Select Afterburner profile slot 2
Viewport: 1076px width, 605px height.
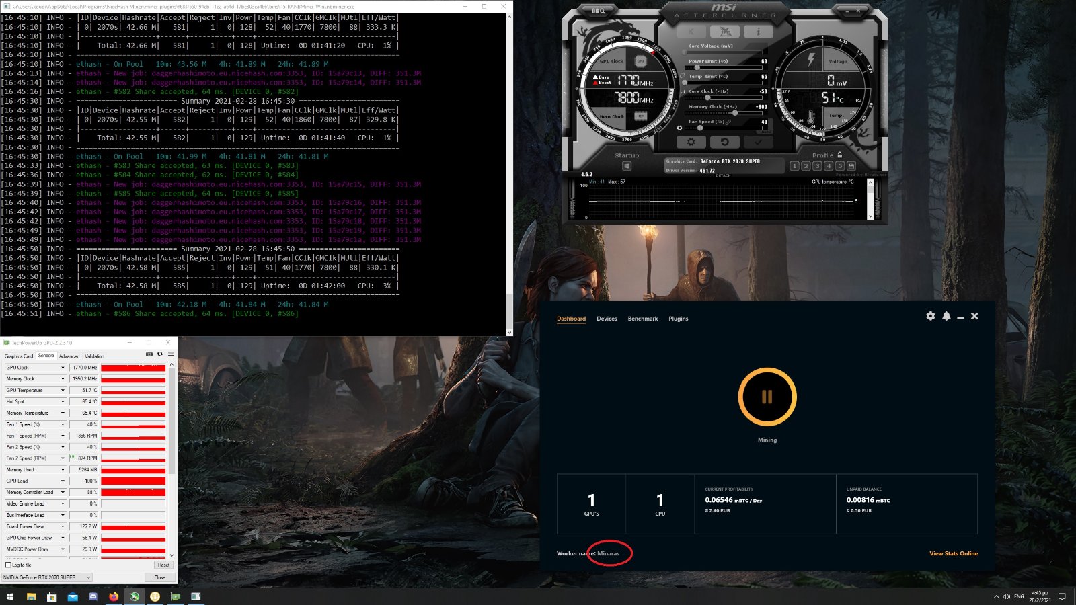click(x=806, y=165)
